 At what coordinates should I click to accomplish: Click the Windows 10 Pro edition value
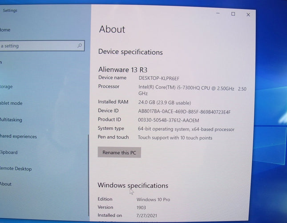pyautogui.click(x=153, y=199)
